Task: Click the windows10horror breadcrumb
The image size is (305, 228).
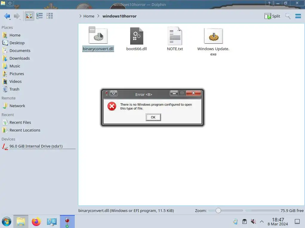Action: [119, 16]
